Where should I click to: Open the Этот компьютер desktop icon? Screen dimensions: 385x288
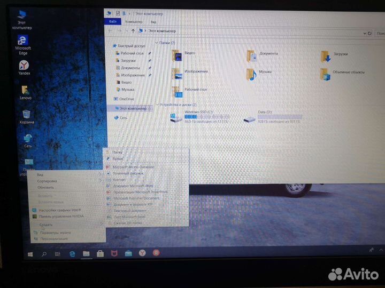[x=22, y=20]
